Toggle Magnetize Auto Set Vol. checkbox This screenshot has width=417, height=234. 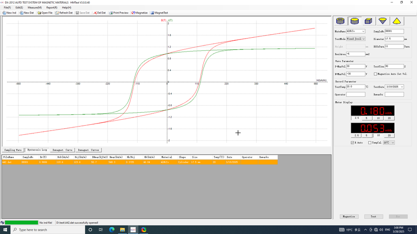[375, 74]
